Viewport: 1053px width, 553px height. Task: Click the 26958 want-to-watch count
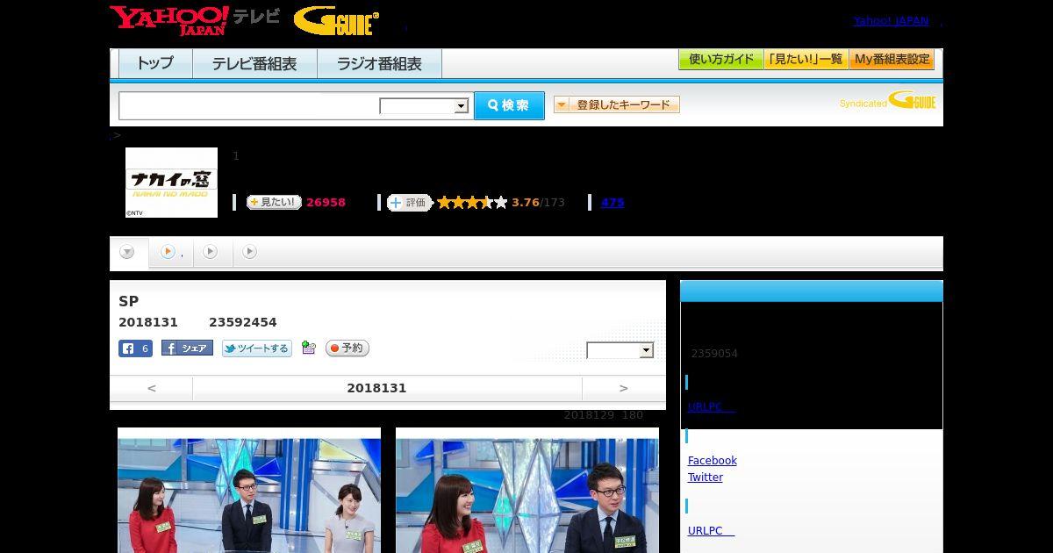tap(326, 203)
